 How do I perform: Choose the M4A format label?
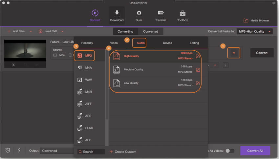(88, 67)
